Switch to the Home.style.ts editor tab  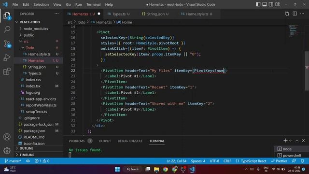[197, 14]
